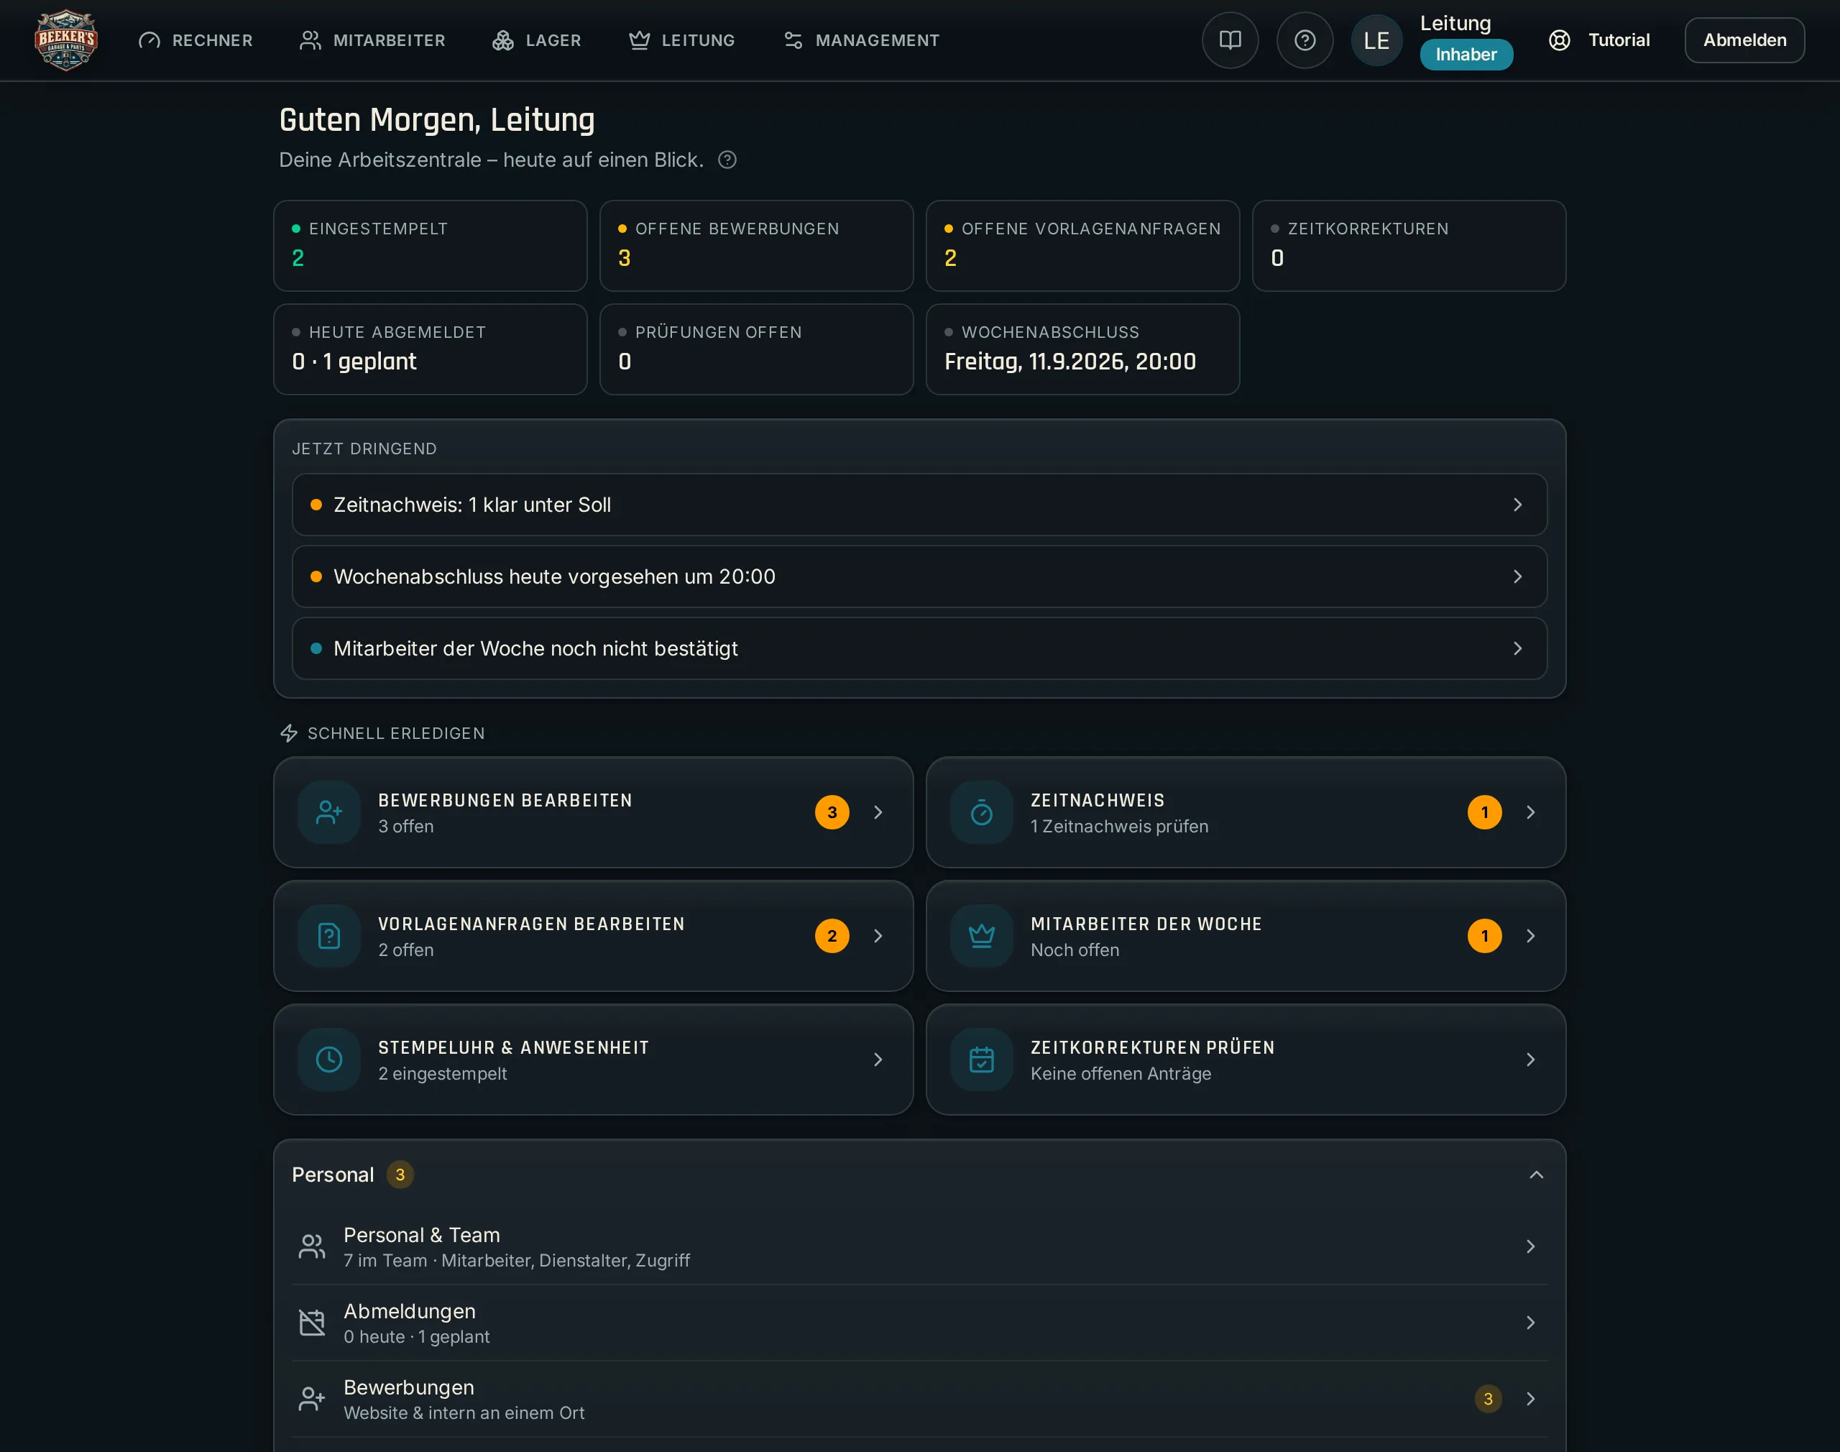Open the Wochenabschluss heute vorgesehen alert
The width and height of the screenshot is (1840, 1452).
click(919, 576)
